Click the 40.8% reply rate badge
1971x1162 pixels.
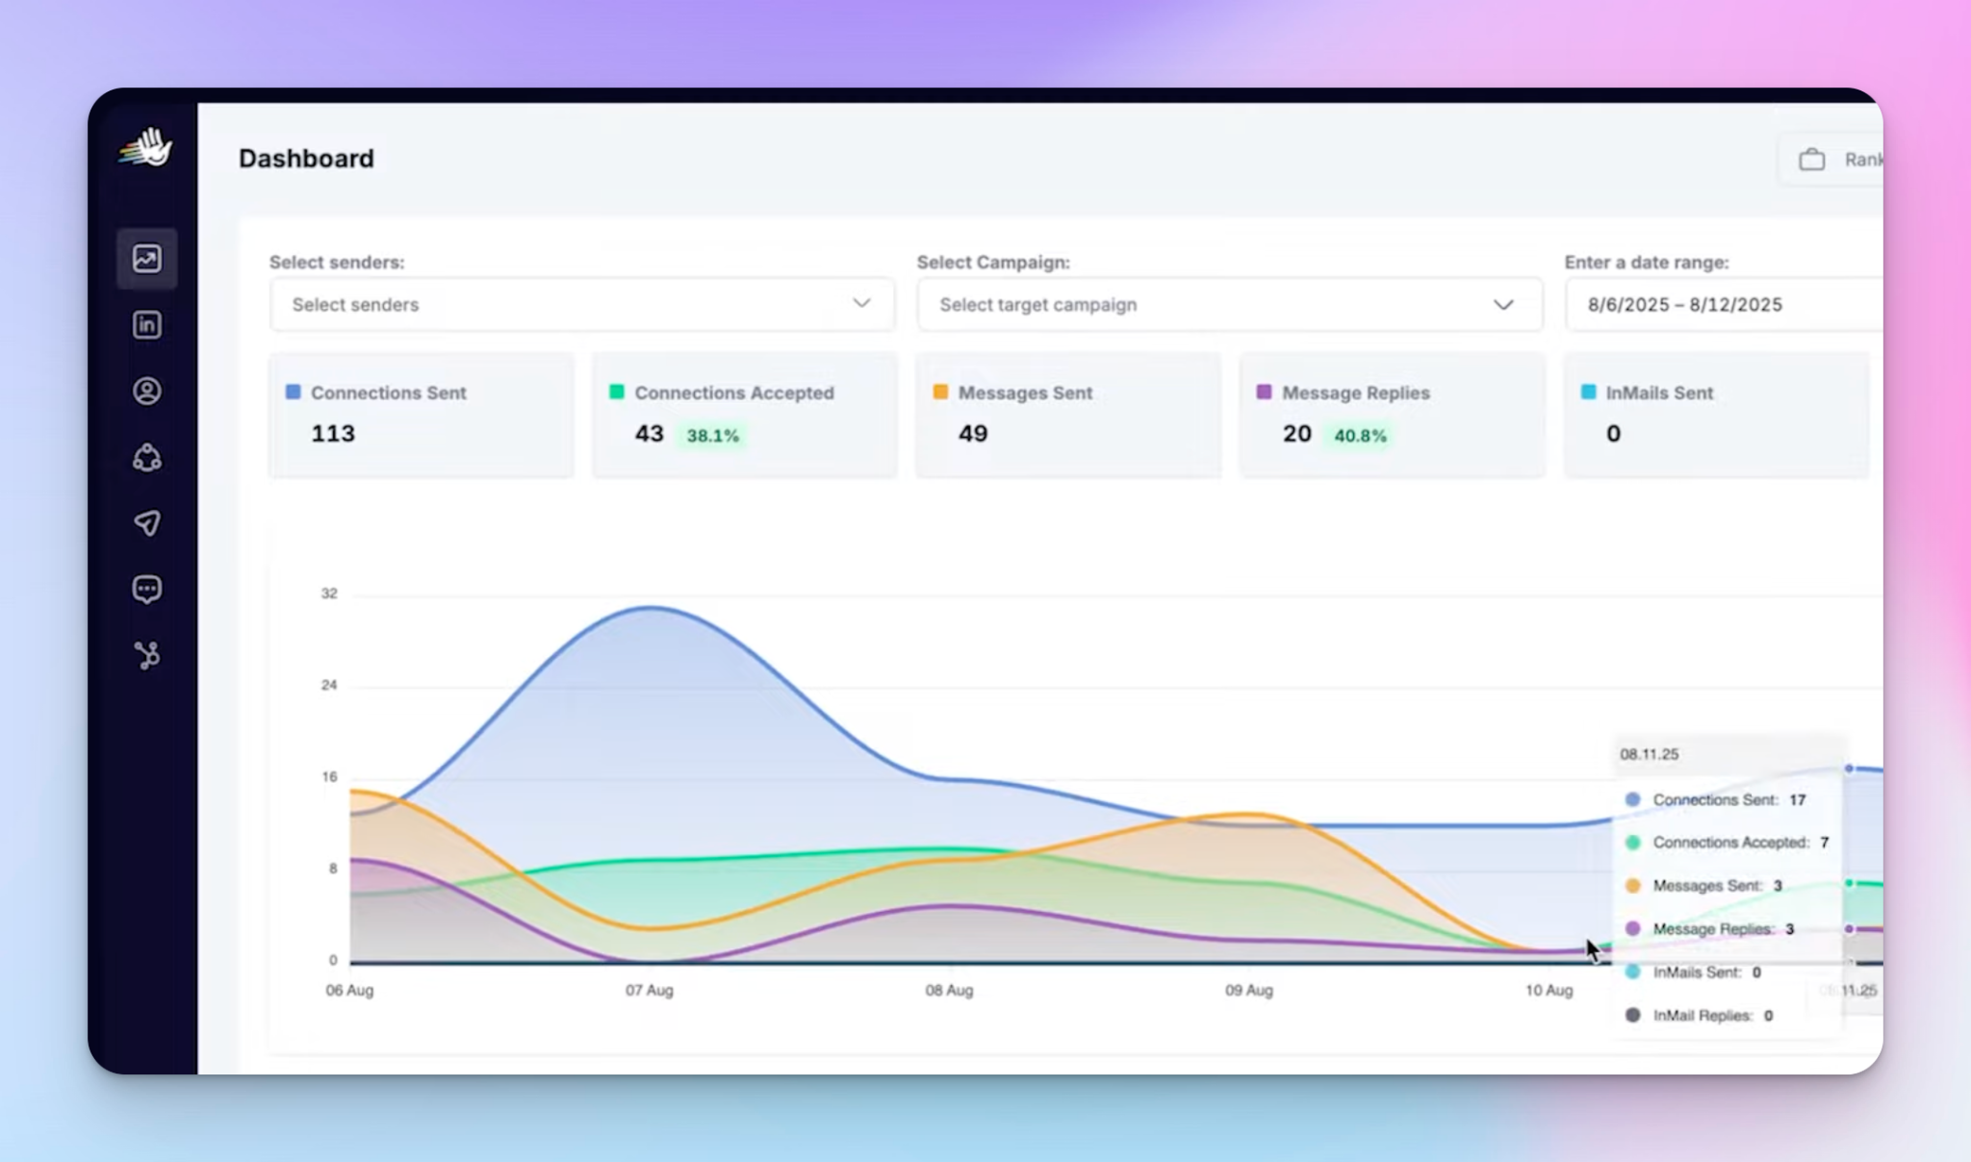(1360, 436)
